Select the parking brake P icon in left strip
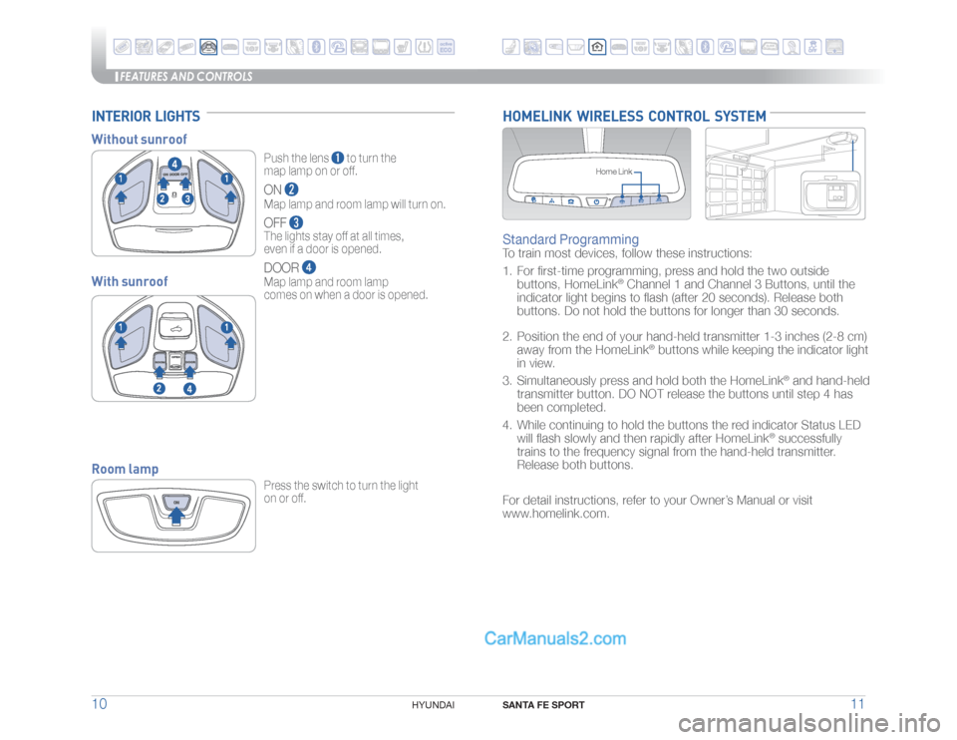This screenshot has width=957, height=740. [x=338, y=47]
